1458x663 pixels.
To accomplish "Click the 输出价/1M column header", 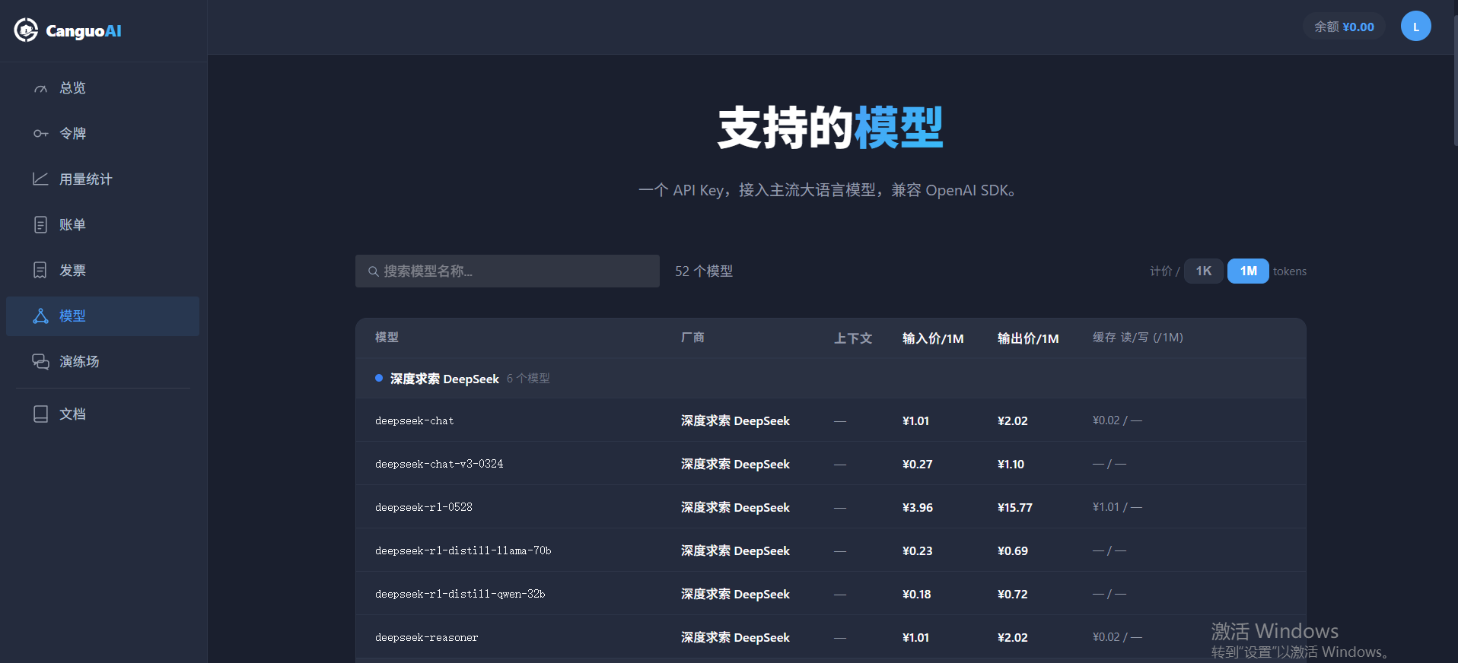I will point(1028,338).
